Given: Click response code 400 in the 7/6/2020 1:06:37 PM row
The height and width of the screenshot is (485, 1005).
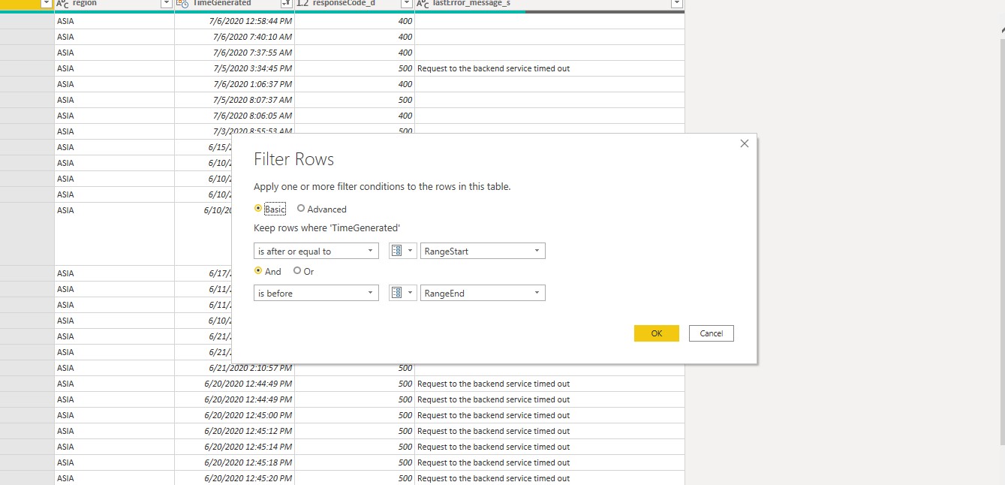Looking at the screenshot, I should 354,84.
